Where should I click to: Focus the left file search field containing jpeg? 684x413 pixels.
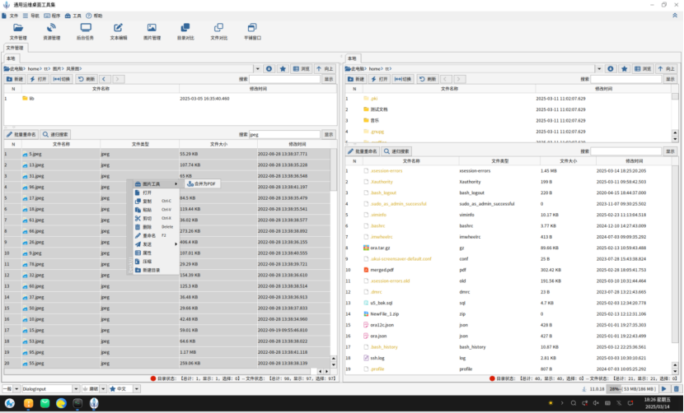[284, 135]
